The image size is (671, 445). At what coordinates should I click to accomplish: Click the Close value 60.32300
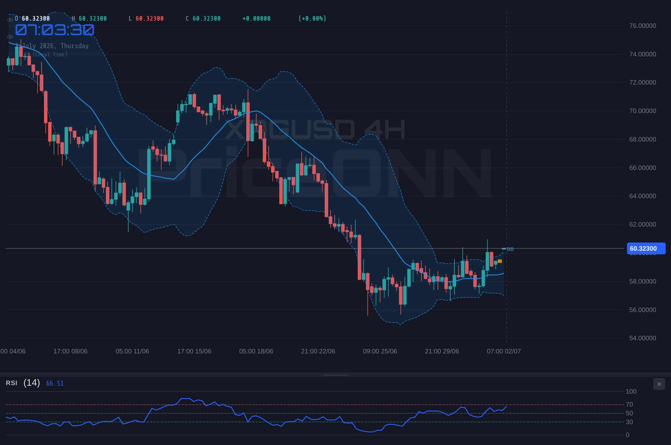click(x=207, y=18)
